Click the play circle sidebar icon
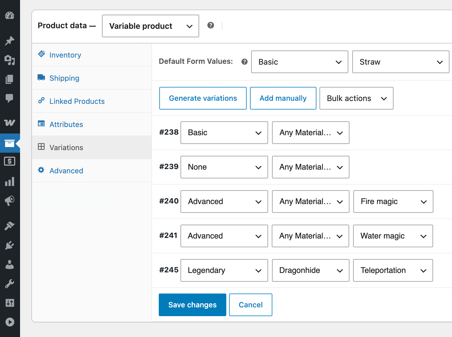This screenshot has width=452, height=337. click(x=10, y=322)
